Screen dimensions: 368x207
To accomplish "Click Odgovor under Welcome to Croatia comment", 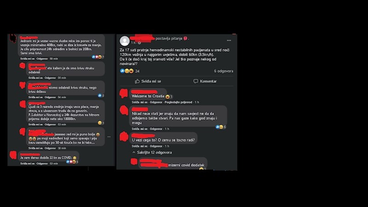I will pos(156,102).
